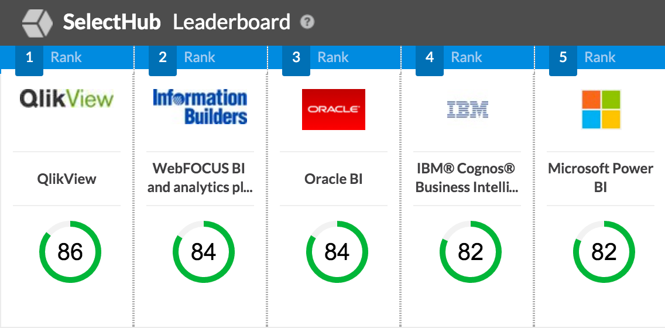Open the QlikView product name link
This screenshot has width=665, height=328.
[x=67, y=179]
